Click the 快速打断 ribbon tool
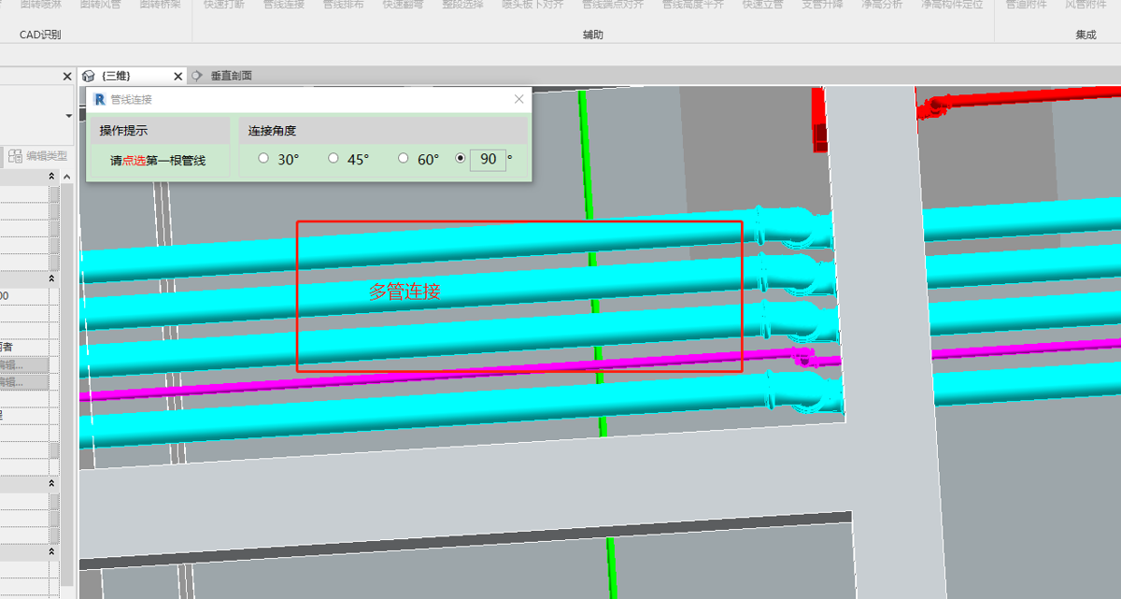This screenshot has height=599, width=1121. click(x=224, y=5)
